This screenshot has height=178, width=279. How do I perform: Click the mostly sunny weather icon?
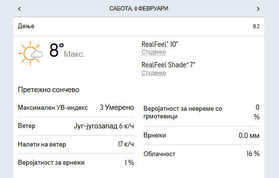tap(30, 53)
